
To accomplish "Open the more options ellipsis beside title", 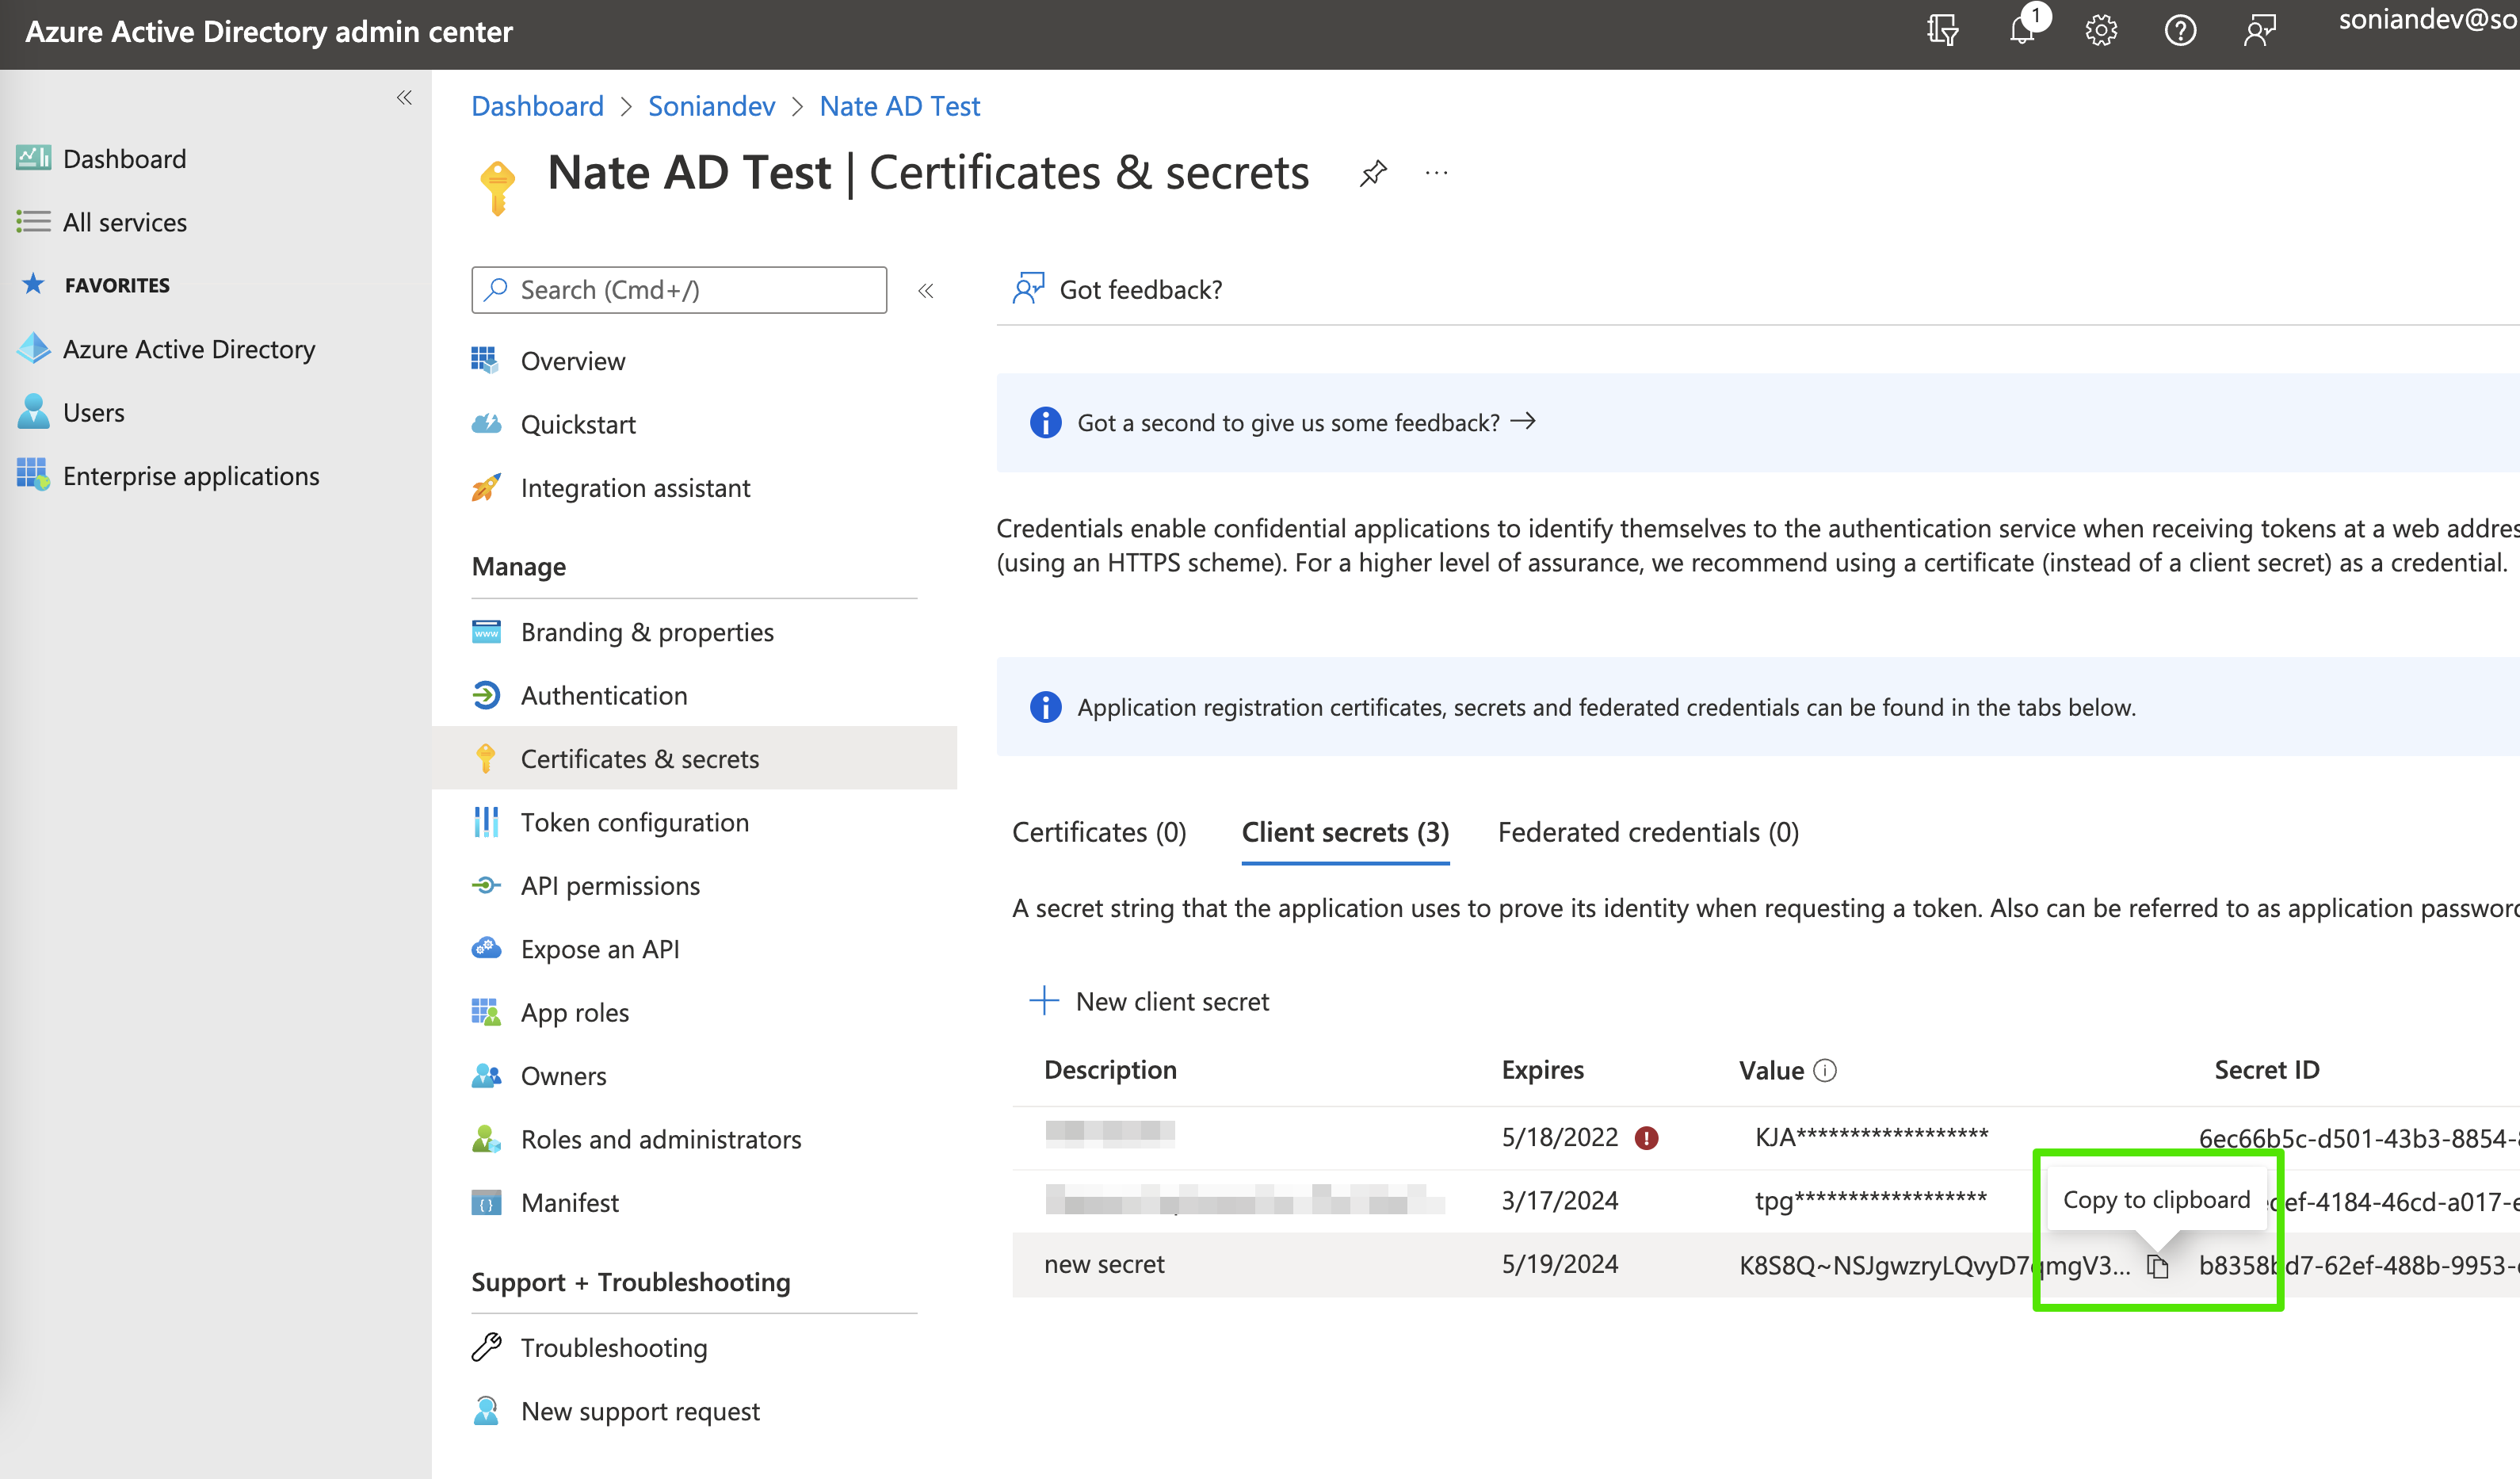I will coord(1436,173).
